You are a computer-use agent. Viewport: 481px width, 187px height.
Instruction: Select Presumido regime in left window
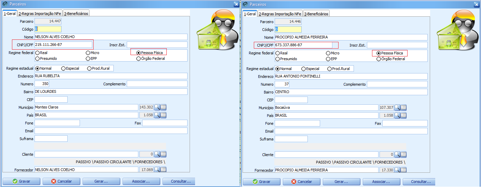(x=46, y=58)
